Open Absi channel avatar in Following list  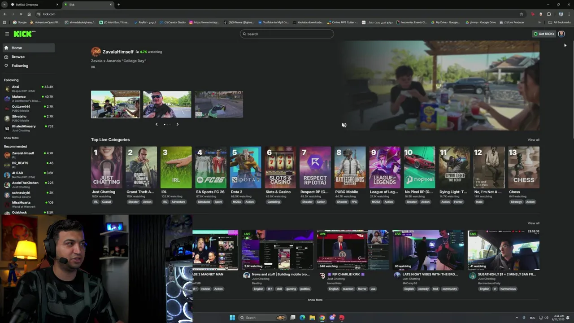[x=7, y=88]
